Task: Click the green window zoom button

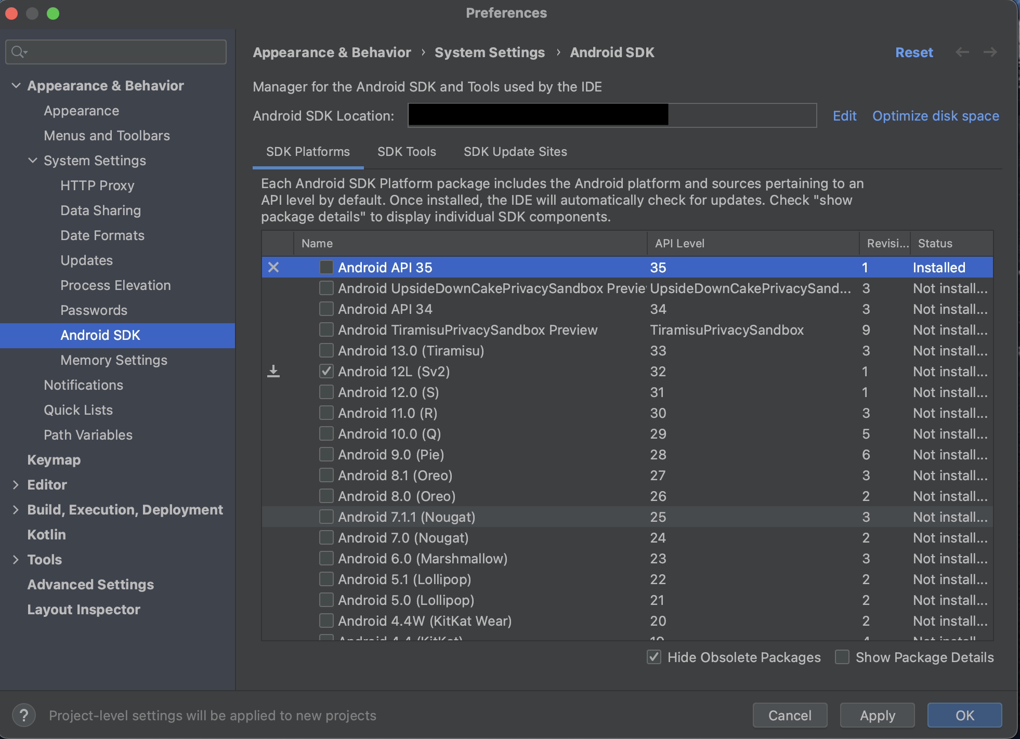Action: click(x=53, y=14)
